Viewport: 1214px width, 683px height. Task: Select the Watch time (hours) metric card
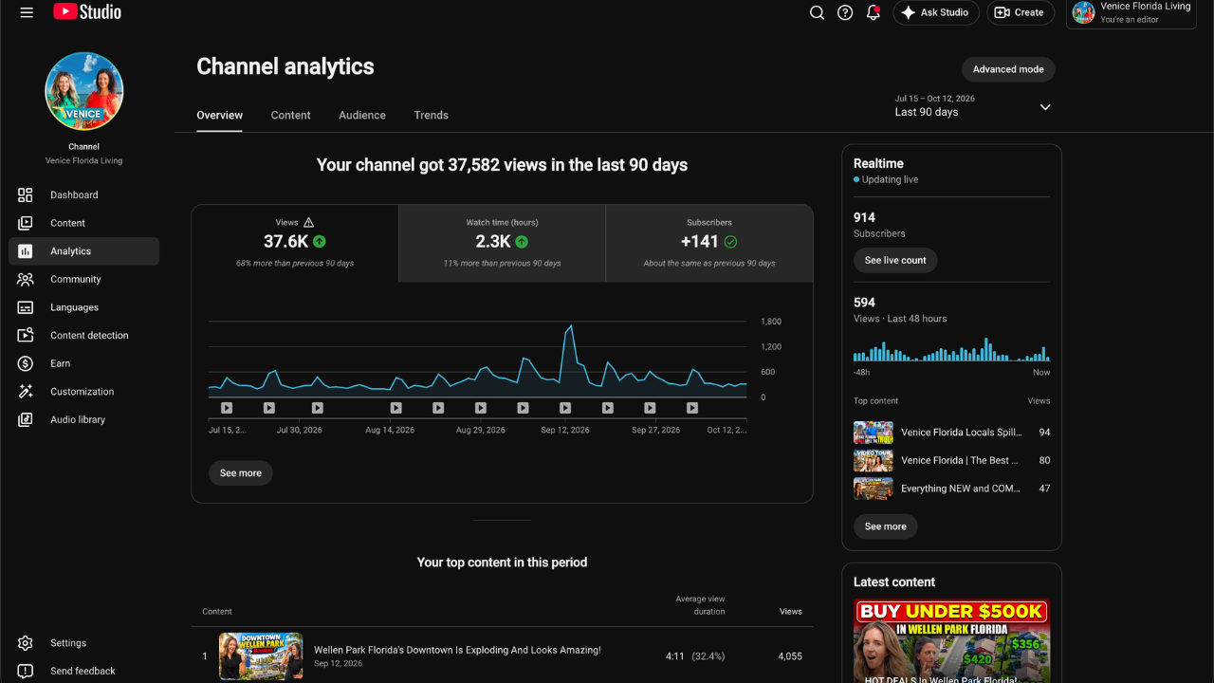tap(502, 243)
